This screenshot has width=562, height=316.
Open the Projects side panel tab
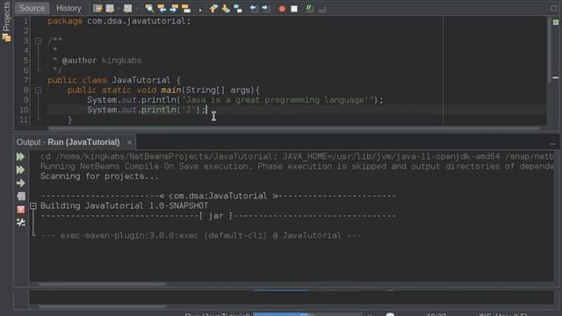point(6,21)
